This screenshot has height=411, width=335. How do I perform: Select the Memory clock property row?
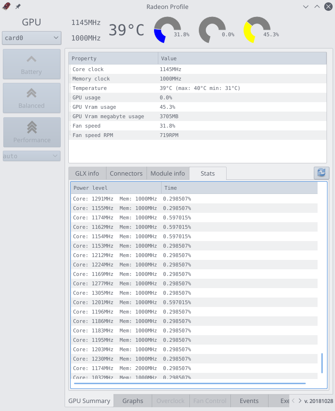click(197, 79)
